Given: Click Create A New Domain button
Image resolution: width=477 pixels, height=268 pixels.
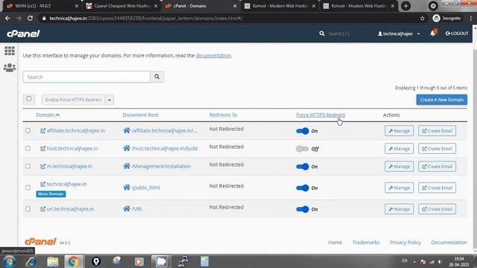Looking at the screenshot, I should 442,100.
